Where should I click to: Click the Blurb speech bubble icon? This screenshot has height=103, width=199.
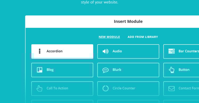105,70
